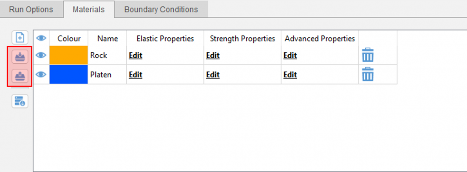Edit Advanced Properties for Rock
467x172 pixels.
point(290,56)
